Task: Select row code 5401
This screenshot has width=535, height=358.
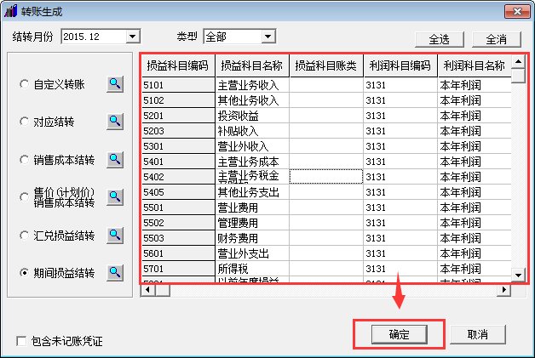Action: (178, 162)
